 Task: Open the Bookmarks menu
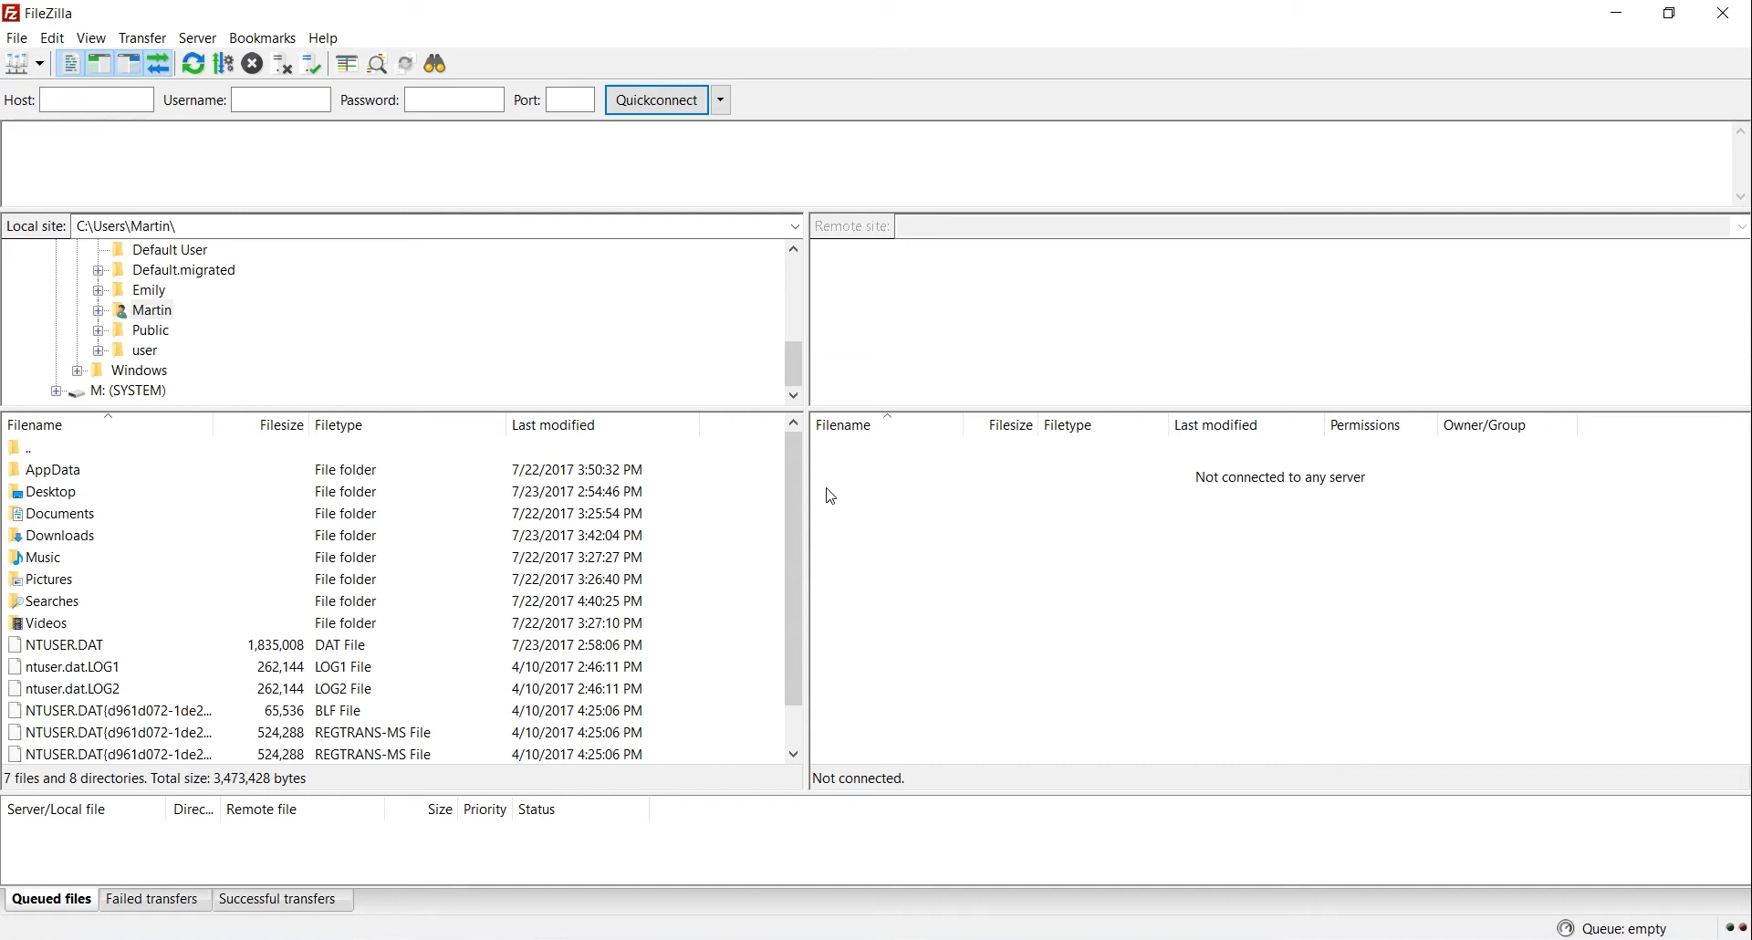tap(263, 38)
